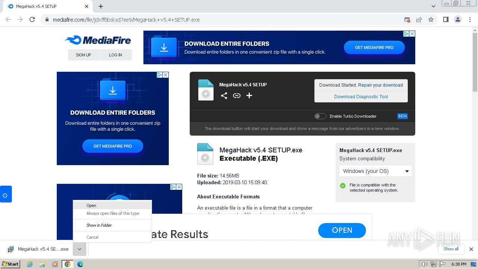Click 'File size: 14.56MB' text
The height and width of the screenshot is (269, 478).
click(218, 176)
